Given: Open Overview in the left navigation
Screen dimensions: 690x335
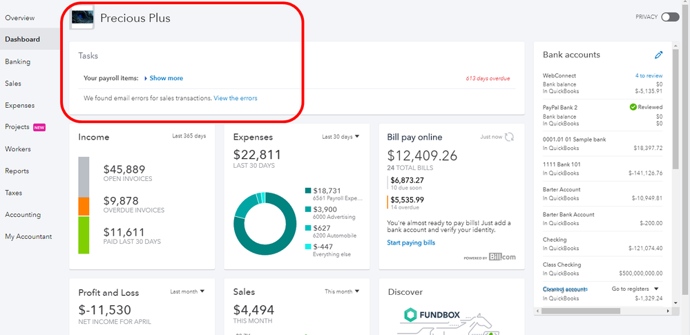Looking at the screenshot, I should (20, 18).
